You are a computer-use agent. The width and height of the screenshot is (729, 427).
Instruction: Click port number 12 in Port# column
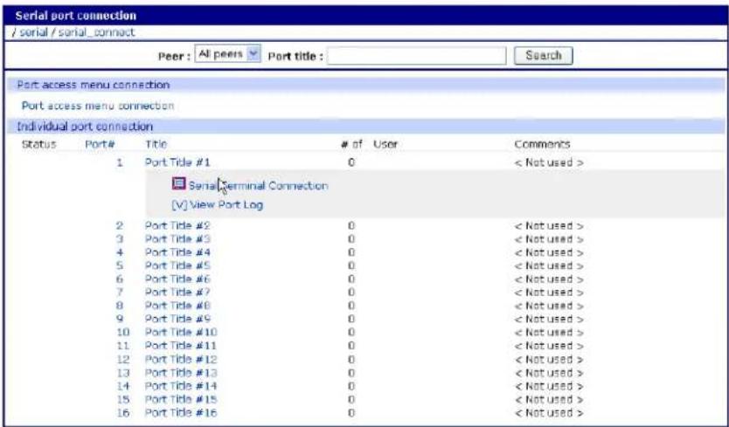tap(122, 359)
